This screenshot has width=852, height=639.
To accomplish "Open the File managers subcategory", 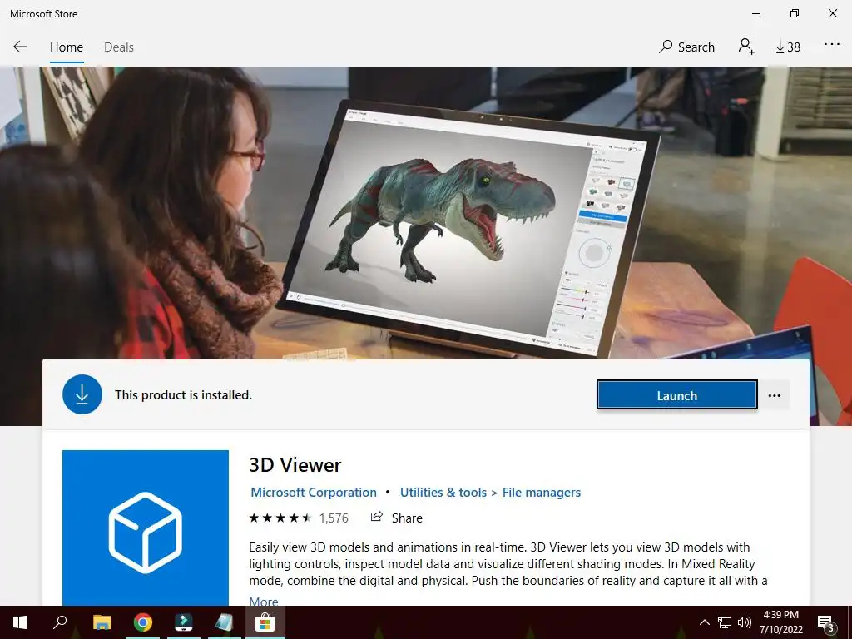I will [x=541, y=493].
